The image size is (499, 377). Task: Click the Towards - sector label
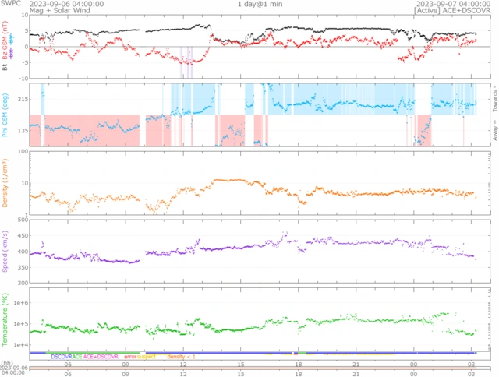point(495,98)
